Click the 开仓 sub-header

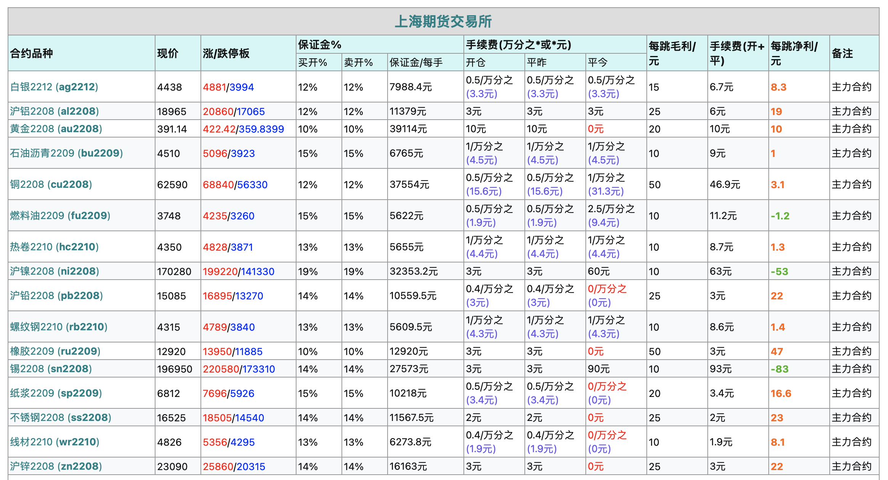[x=476, y=62]
